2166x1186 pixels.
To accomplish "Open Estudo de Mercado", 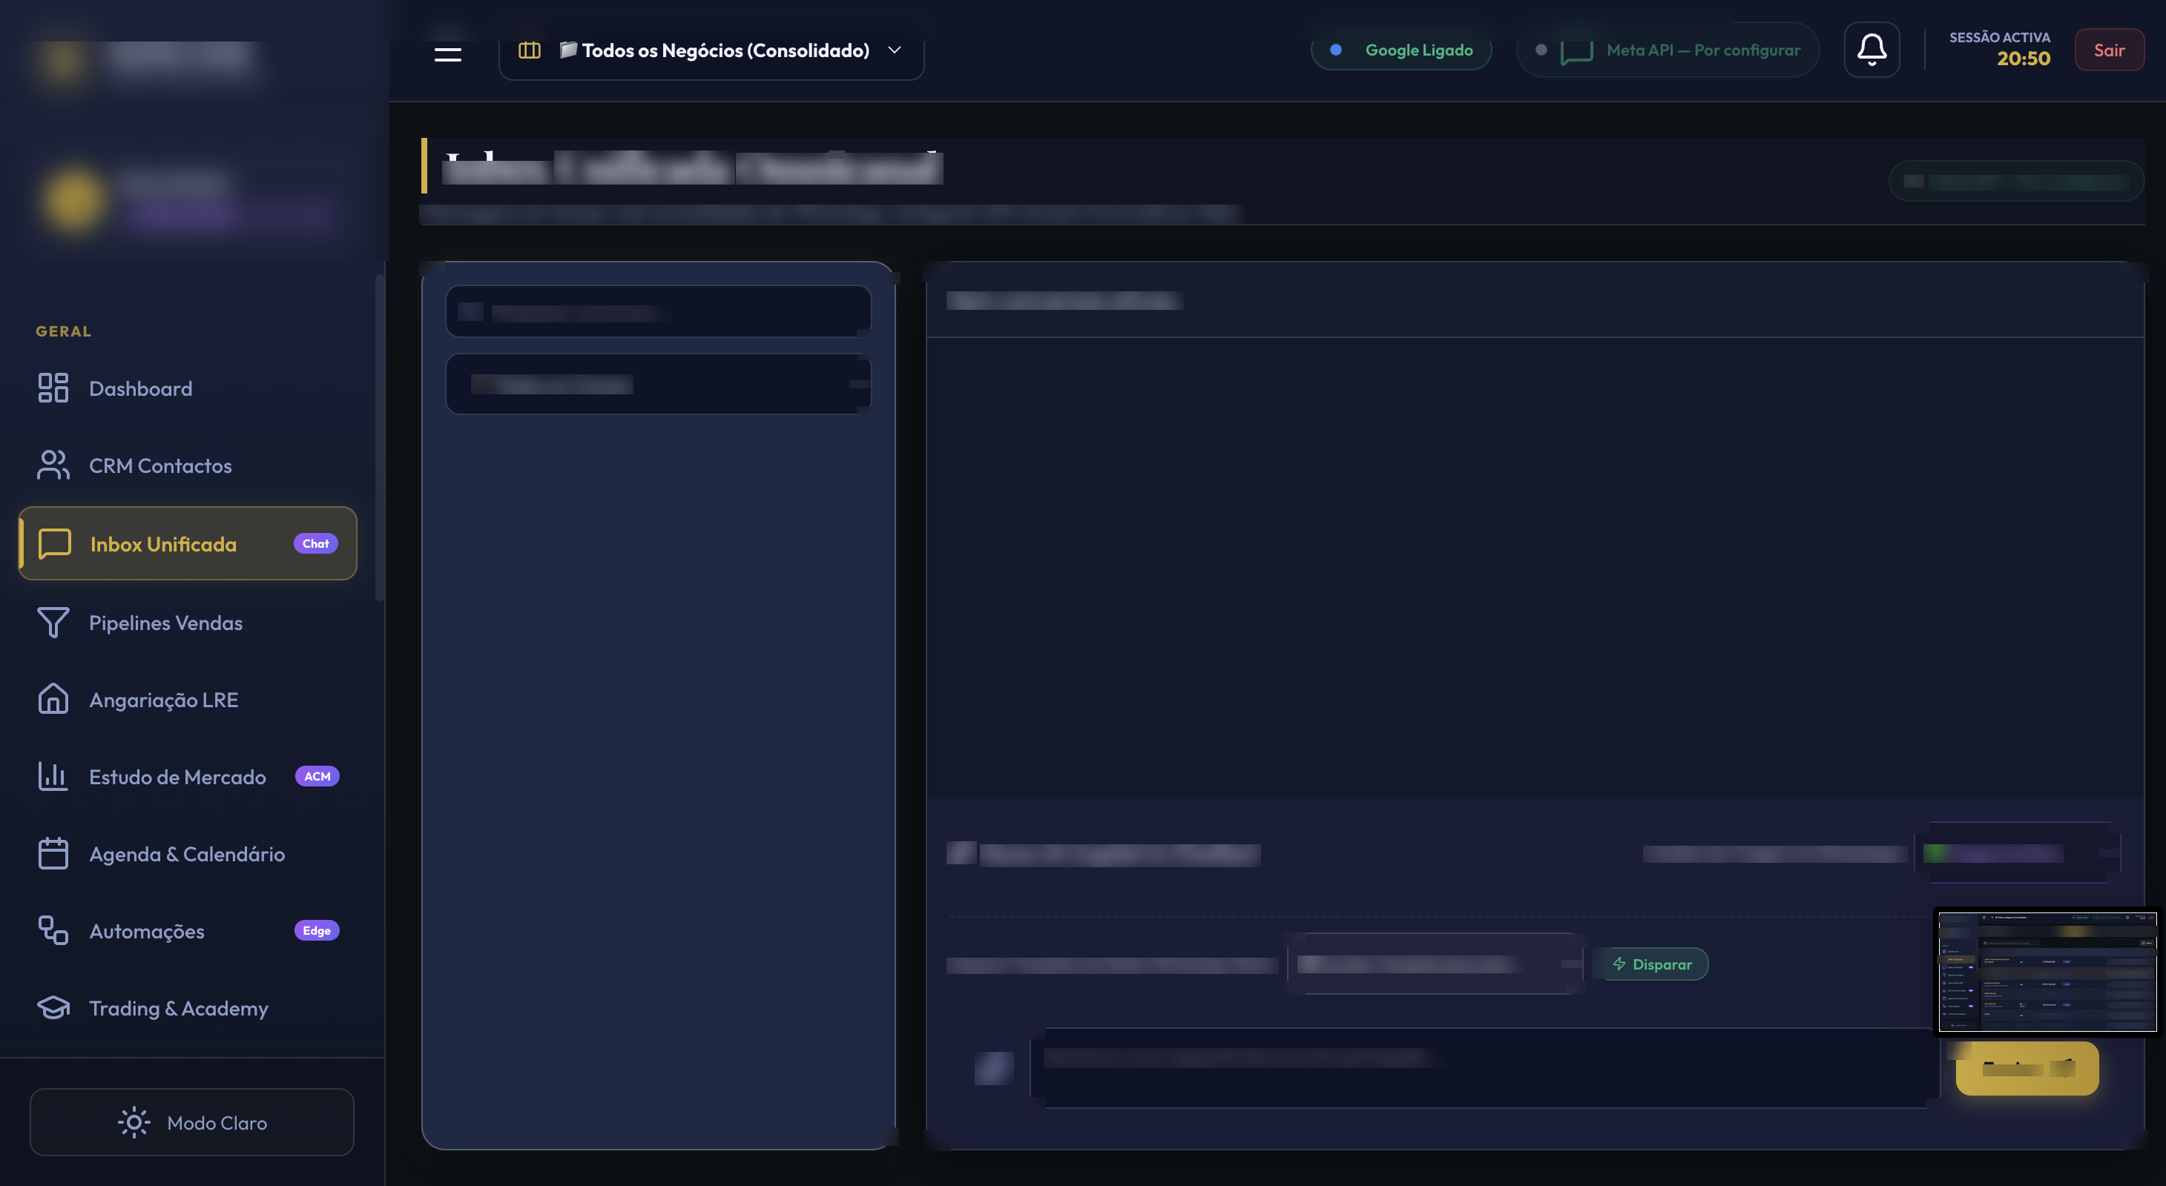I will pos(188,777).
